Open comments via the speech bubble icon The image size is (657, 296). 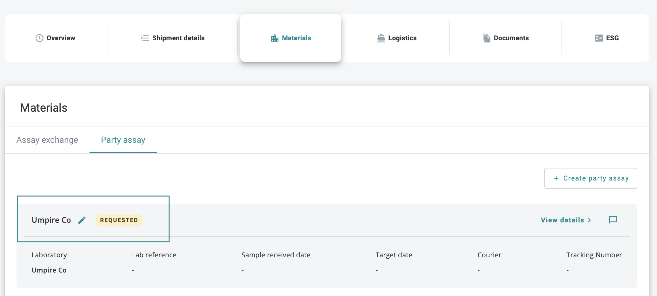(x=613, y=220)
